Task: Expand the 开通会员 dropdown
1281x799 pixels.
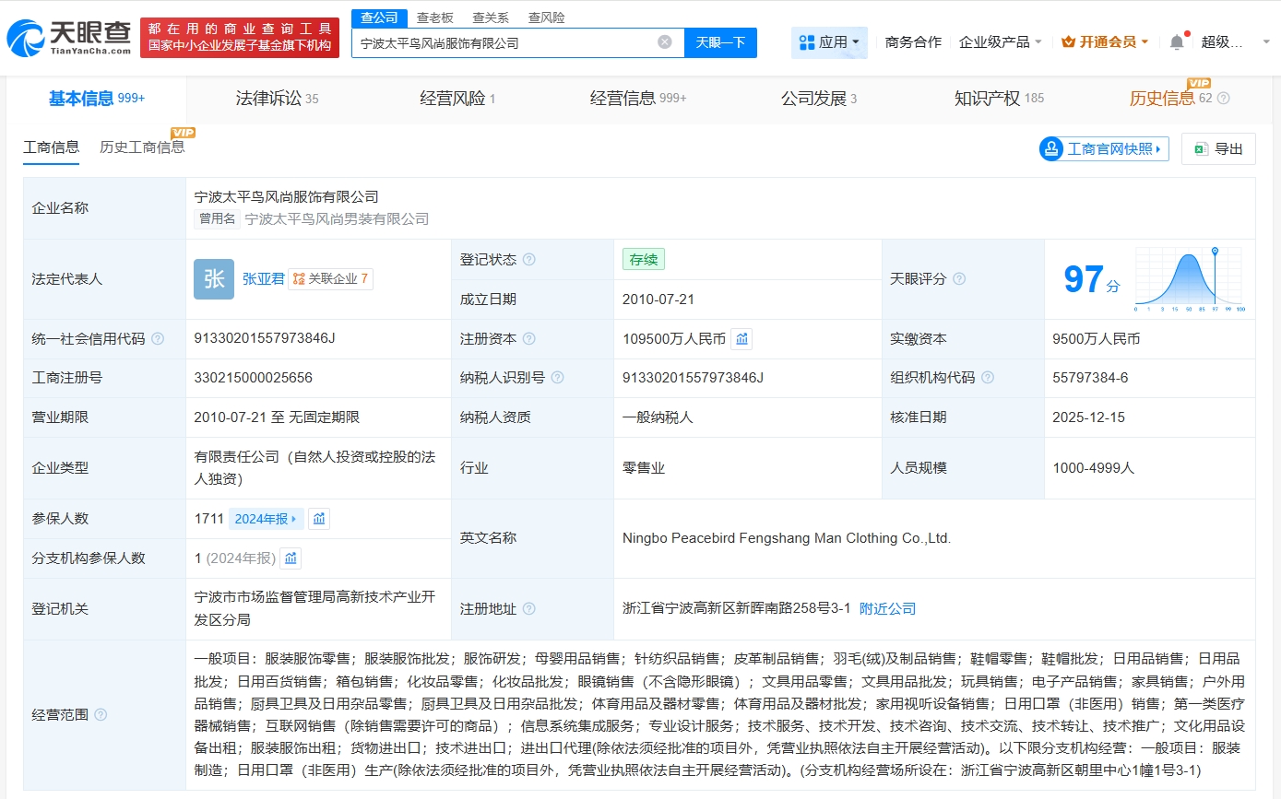Action: click(1105, 42)
